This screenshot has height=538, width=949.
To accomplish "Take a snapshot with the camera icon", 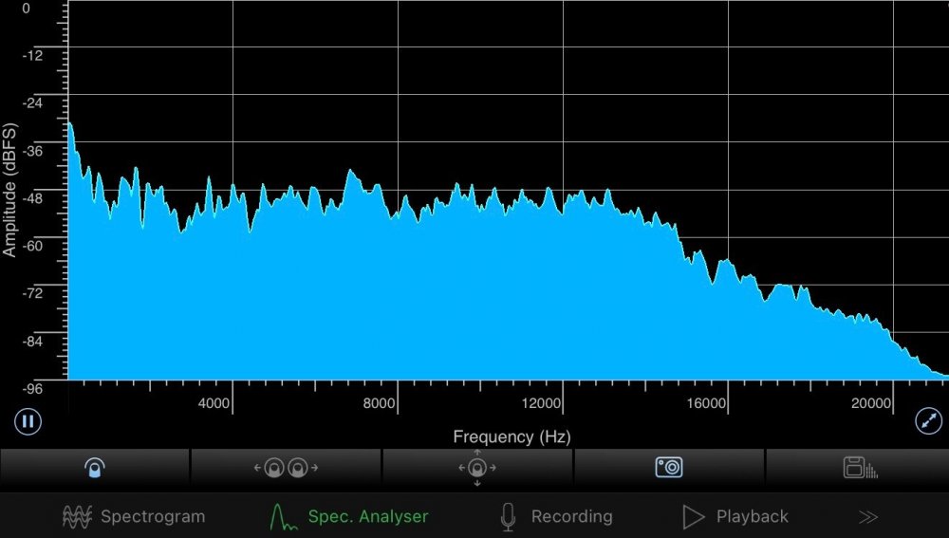I will (669, 467).
